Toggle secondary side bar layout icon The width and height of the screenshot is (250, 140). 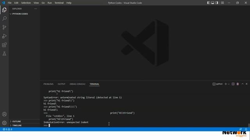(x=217, y=3)
